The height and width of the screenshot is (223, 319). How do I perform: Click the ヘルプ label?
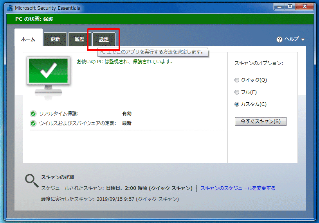click(291, 39)
